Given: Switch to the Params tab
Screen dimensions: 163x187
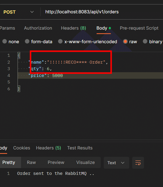Looking at the screenshot, I should (x=7, y=28).
